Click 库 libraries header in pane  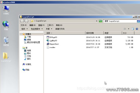(x=25, y=48)
